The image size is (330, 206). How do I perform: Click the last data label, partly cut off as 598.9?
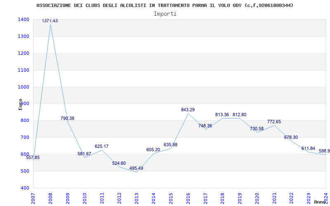coord(324,151)
